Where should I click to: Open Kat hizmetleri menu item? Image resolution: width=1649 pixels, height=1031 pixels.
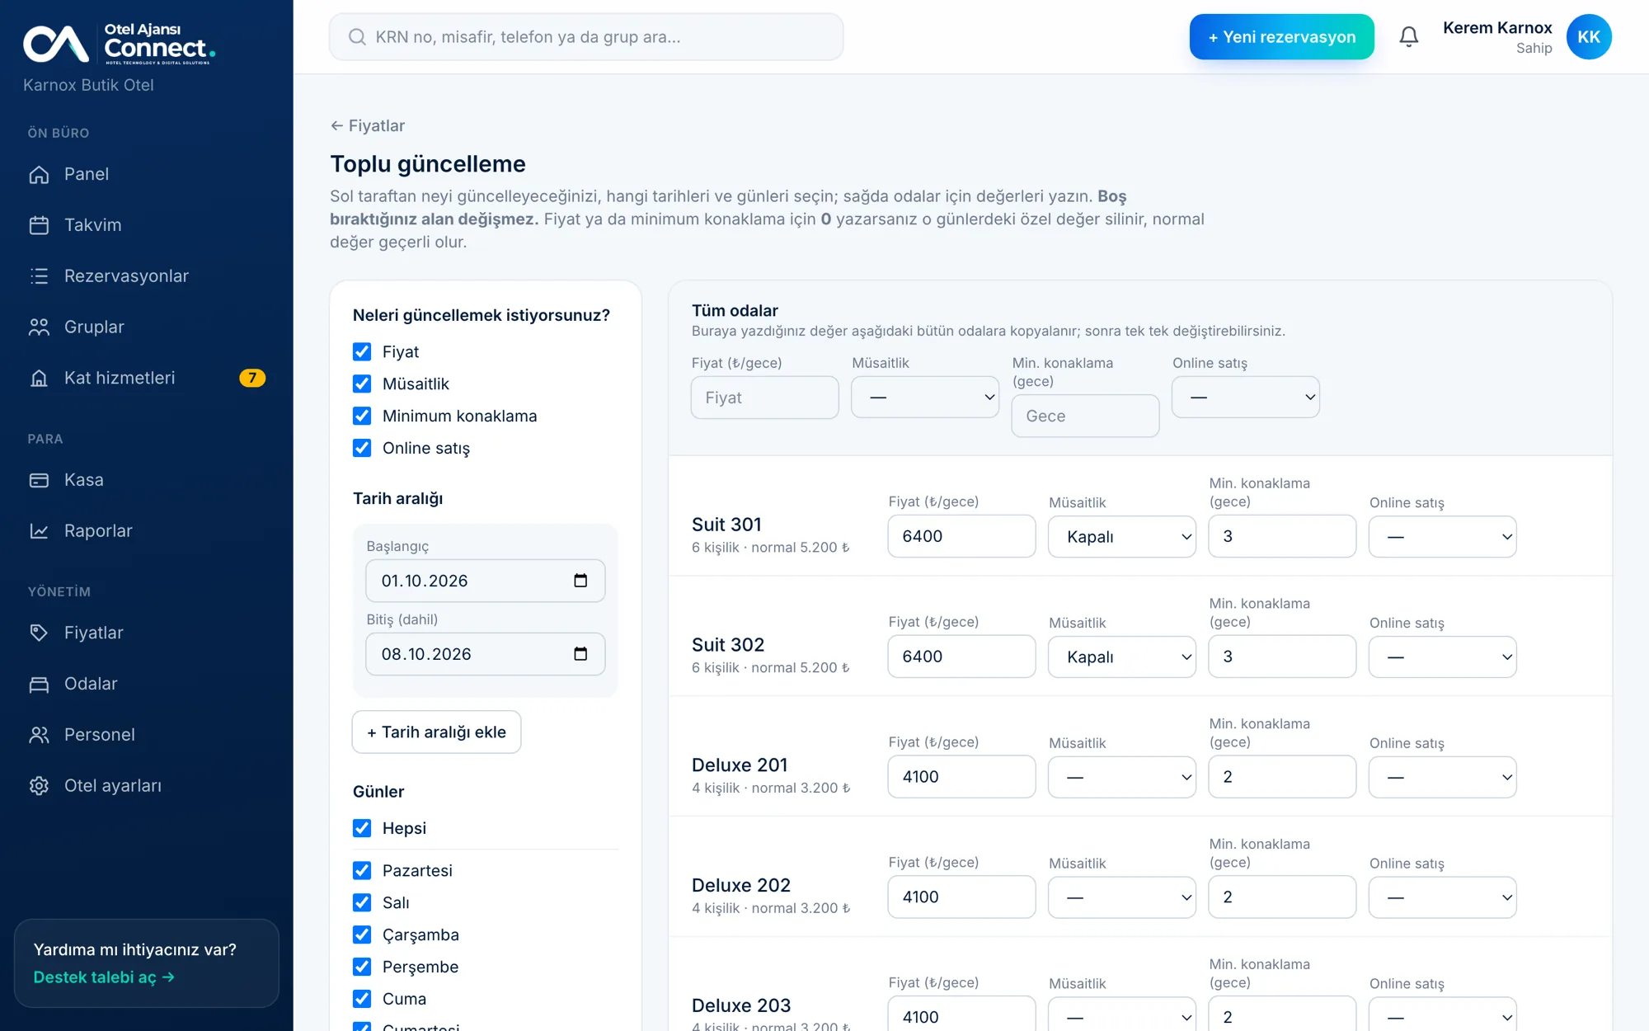coord(147,378)
